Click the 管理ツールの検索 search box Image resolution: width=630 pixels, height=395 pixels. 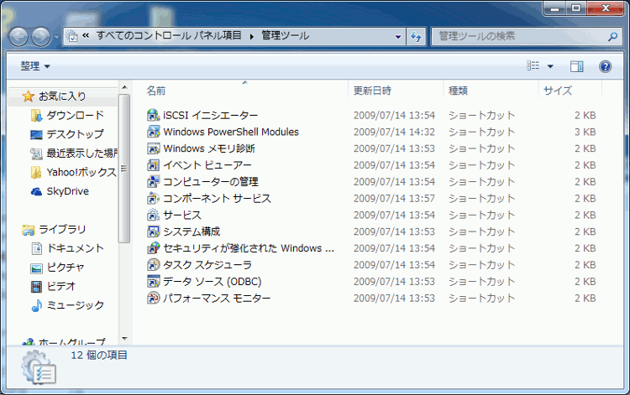(x=517, y=36)
